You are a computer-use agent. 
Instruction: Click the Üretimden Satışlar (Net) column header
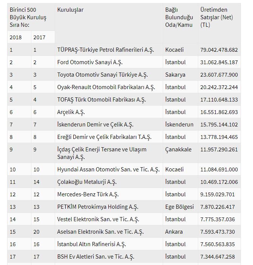[x=216, y=17]
